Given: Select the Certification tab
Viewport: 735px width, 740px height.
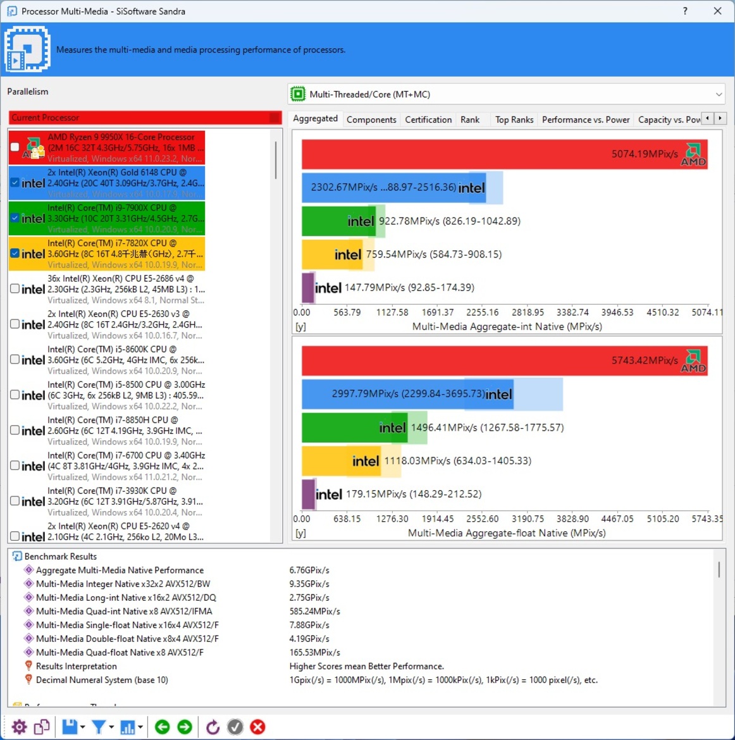Looking at the screenshot, I should coord(428,120).
